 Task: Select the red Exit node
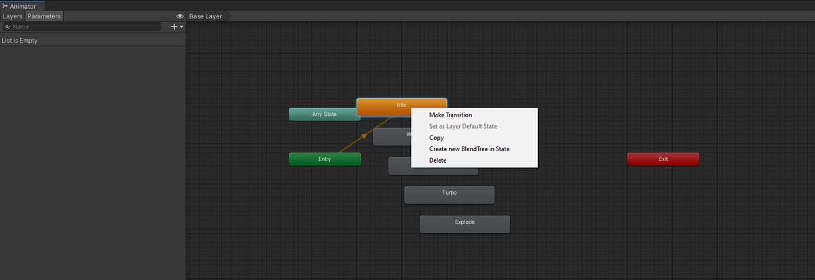(663, 159)
